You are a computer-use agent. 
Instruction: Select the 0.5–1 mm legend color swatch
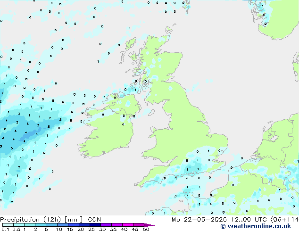click(19, 225)
